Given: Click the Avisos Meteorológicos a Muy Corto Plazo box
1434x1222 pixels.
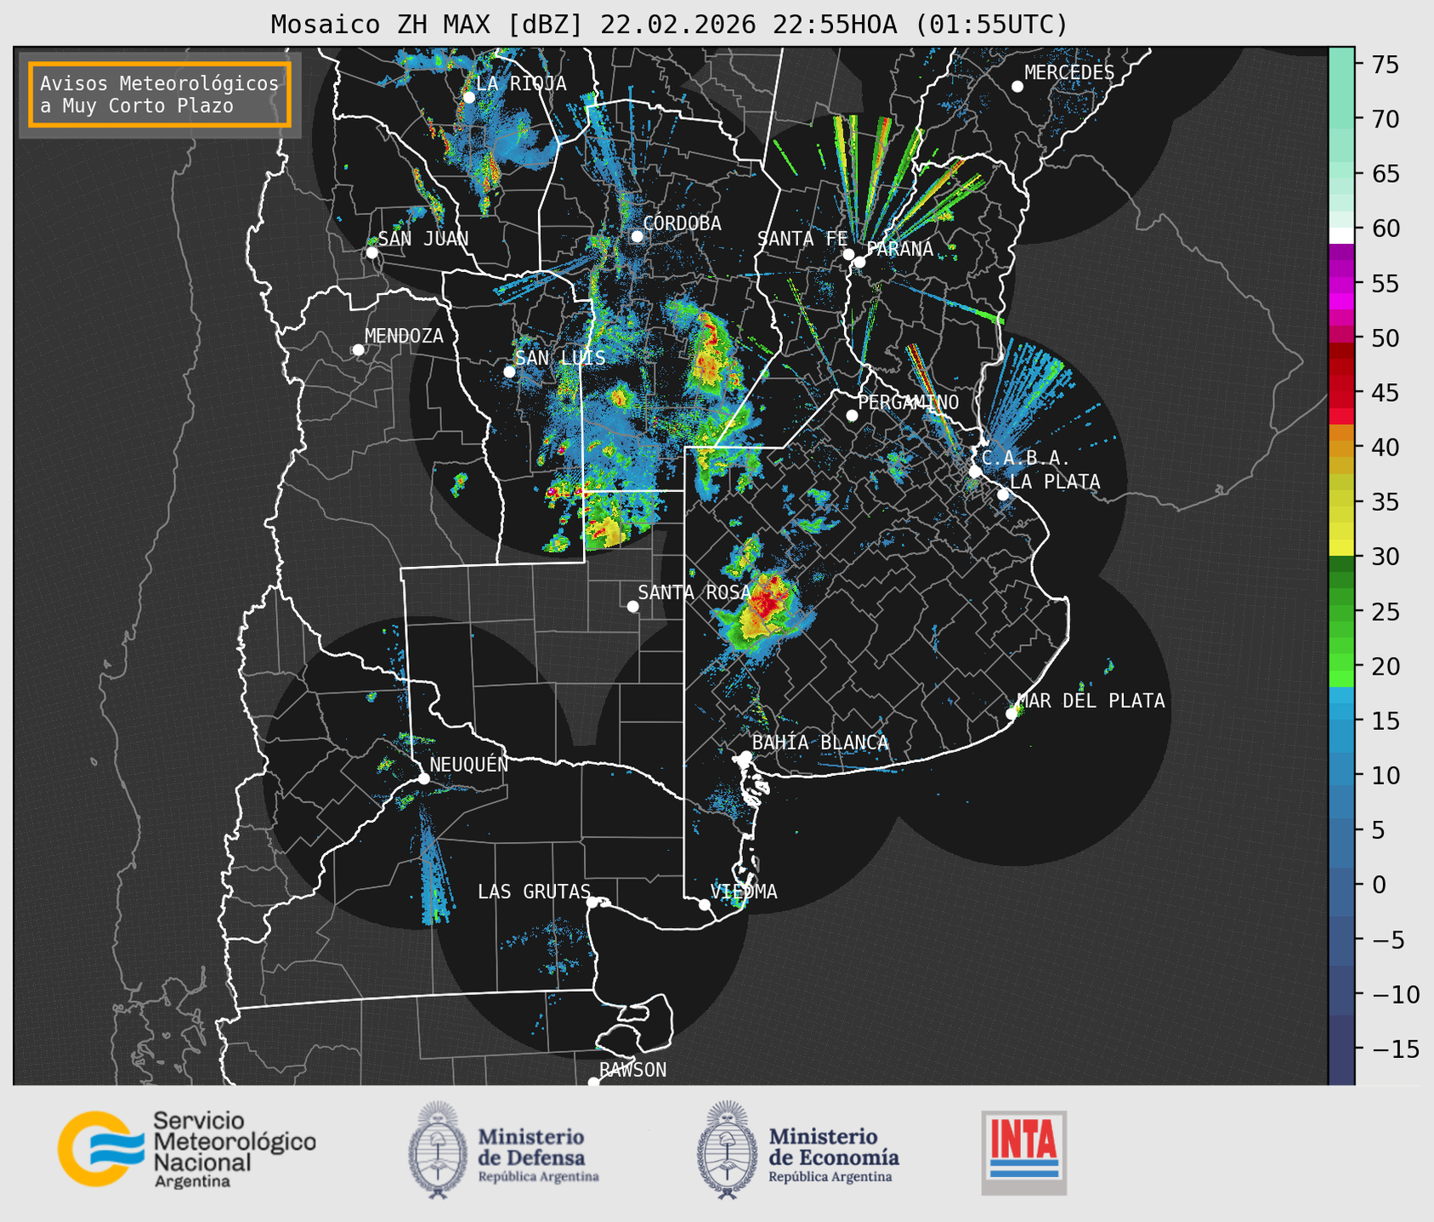Looking at the screenshot, I should coord(160,94).
